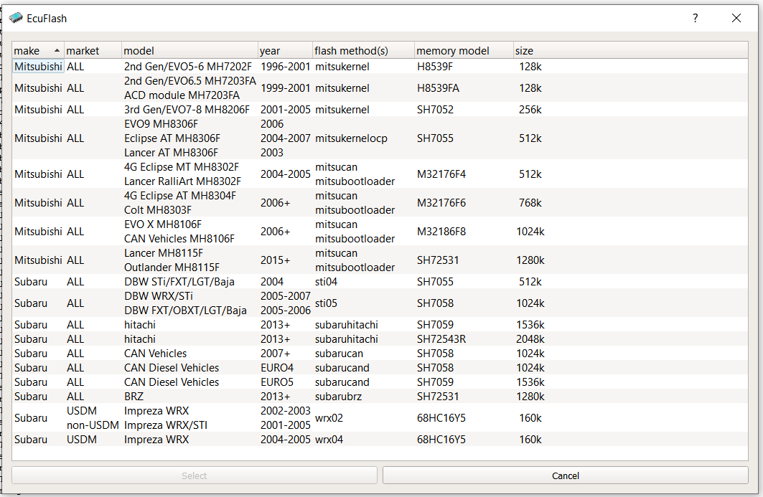The width and height of the screenshot is (763, 497).
Task: Choose the wrx04 Impreza WRX row
Action: coord(156,440)
